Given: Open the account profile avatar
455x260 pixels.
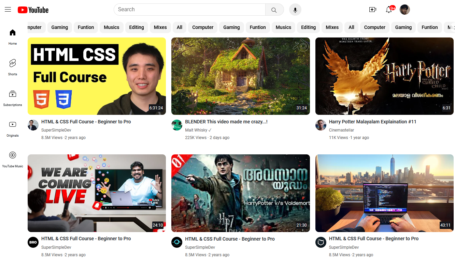Looking at the screenshot, I should pyautogui.click(x=404, y=10).
